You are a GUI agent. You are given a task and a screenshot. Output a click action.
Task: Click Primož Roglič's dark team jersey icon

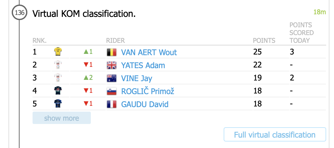pyautogui.click(x=58, y=91)
